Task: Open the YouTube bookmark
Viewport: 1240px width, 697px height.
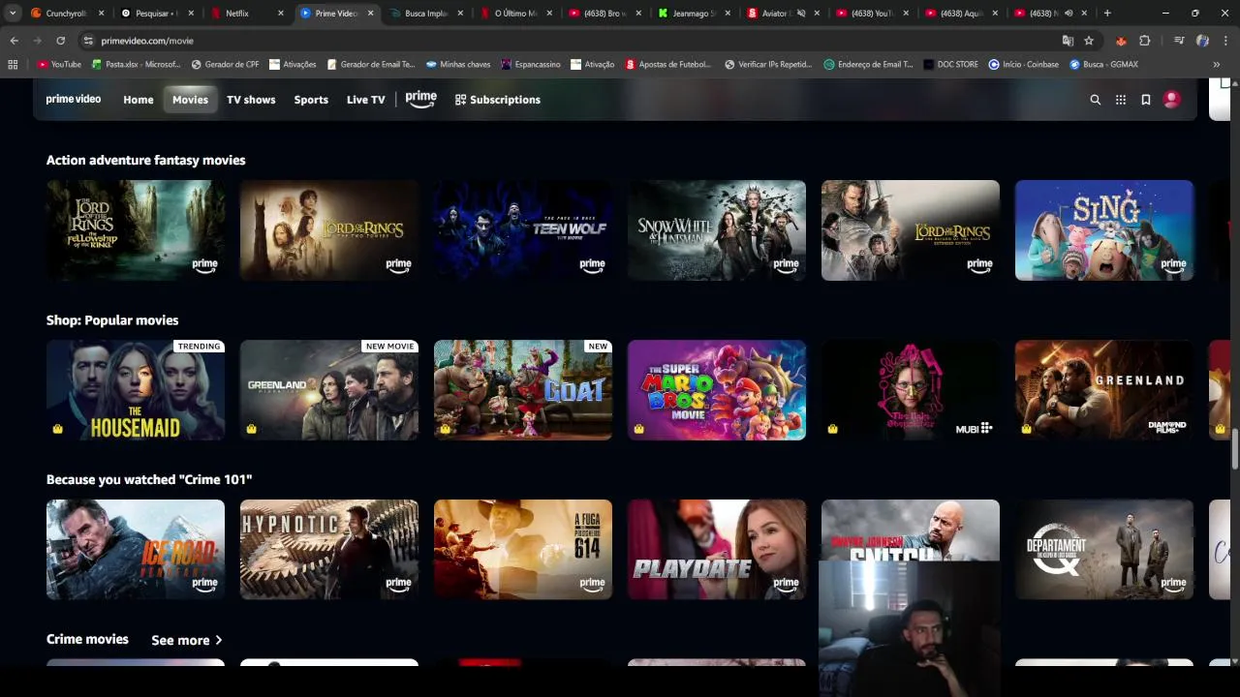Action: tap(59, 65)
